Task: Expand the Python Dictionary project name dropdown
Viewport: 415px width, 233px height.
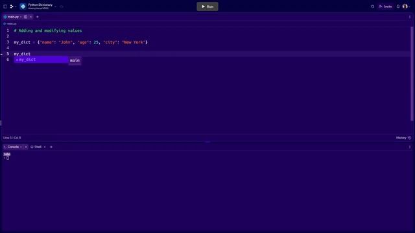Action: tap(55, 6)
